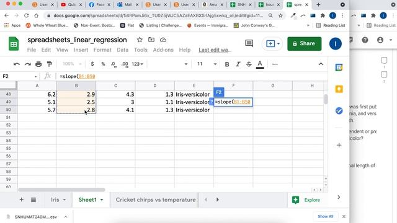Click the vertical scrollbar thumb

point(326,99)
